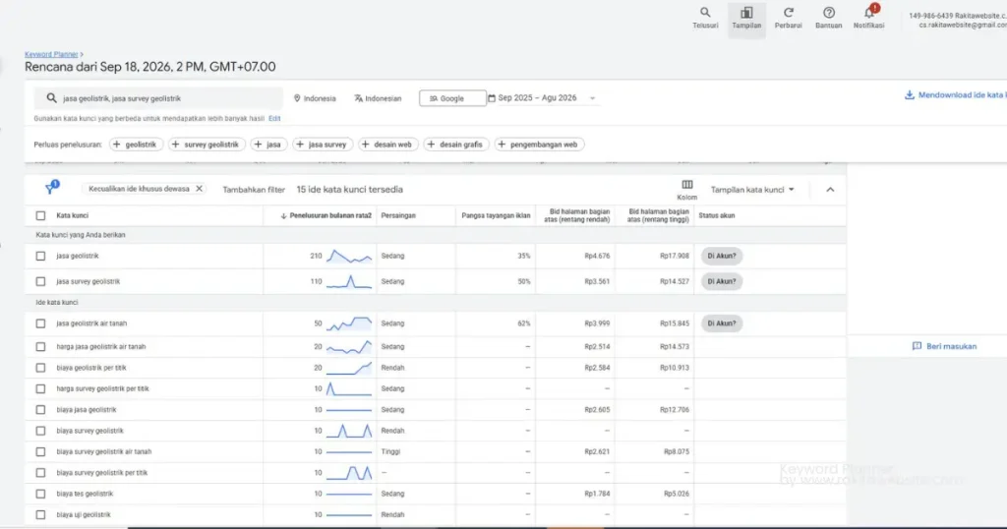The width and height of the screenshot is (1007, 529).
Task: Open the date range Sep 2025 – Agu 2026 dropdown
Action: pos(542,98)
